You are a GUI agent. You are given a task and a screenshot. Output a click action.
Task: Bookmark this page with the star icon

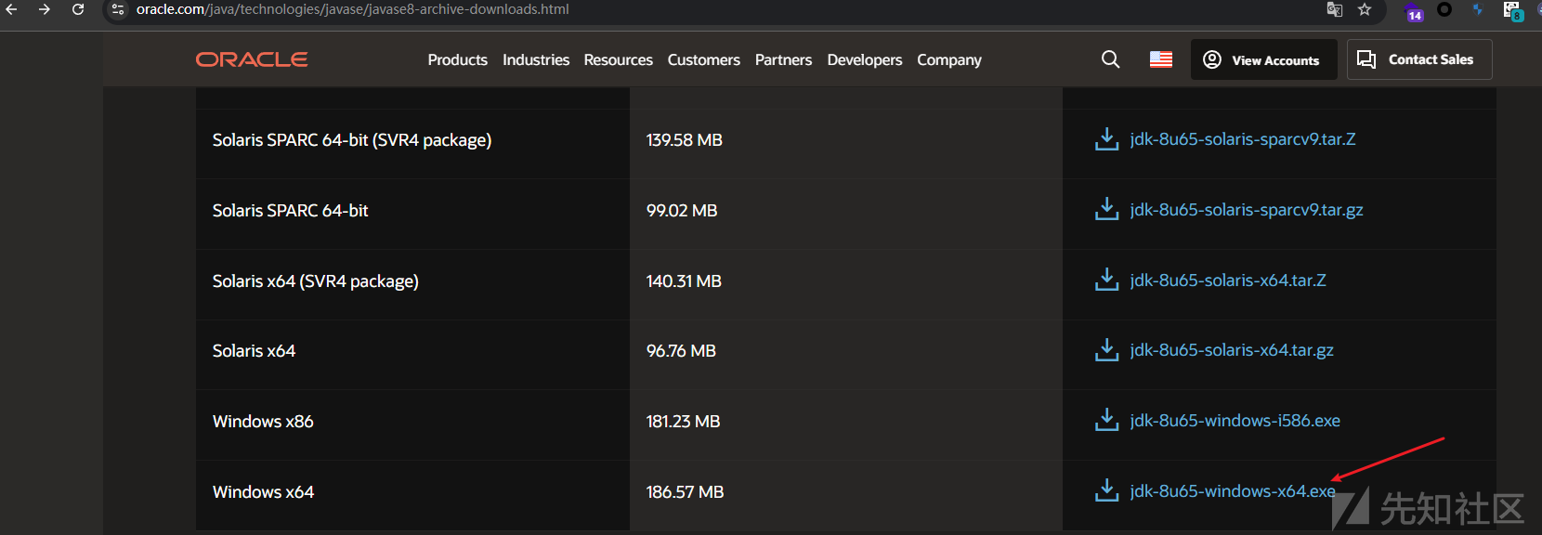point(1365,9)
